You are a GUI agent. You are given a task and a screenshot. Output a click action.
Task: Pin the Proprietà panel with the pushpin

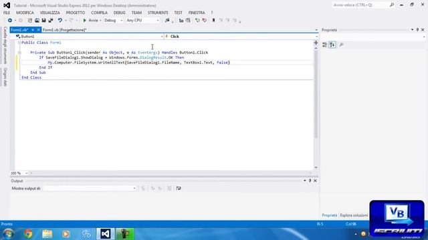coord(417,29)
